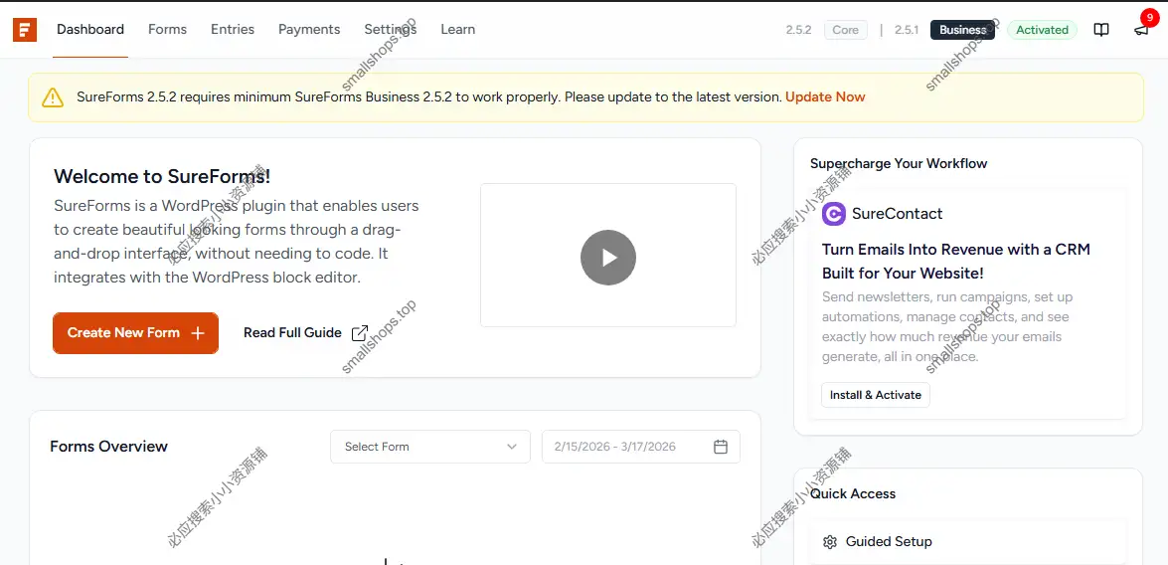This screenshot has width=1168, height=565.
Task: Click the video thumbnail panel
Action: (x=607, y=255)
